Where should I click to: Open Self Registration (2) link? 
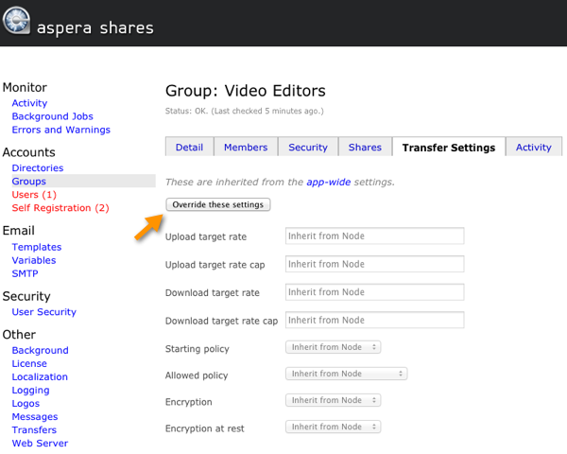[x=60, y=208]
